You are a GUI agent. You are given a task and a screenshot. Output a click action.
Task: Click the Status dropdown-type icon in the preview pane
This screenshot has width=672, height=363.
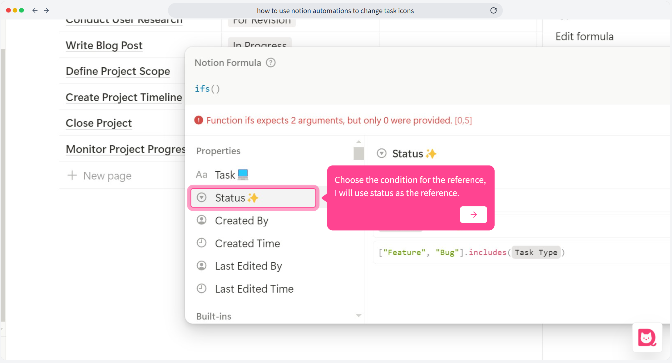pyautogui.click(x=382, y=153)
